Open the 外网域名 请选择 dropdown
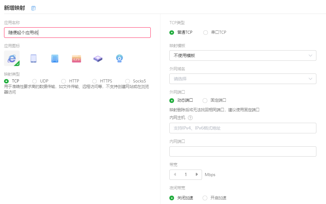The width and height of the screenshot is (326, 204). click(x=243, y=79)
